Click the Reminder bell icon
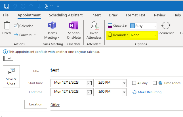Viewport: 183px width, 117px height. pyautogui.click(x=110, y=35)
